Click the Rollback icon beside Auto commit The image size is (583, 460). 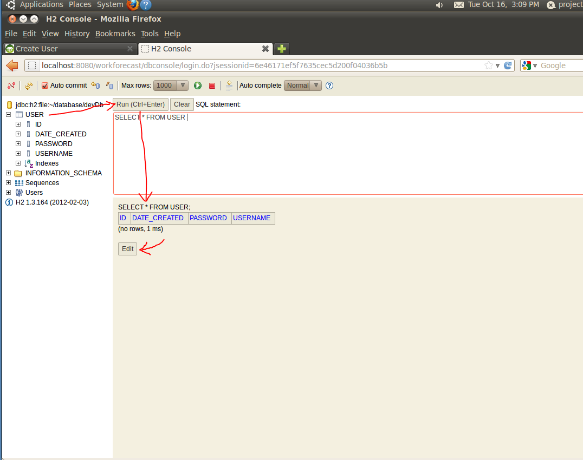(95, 86)
